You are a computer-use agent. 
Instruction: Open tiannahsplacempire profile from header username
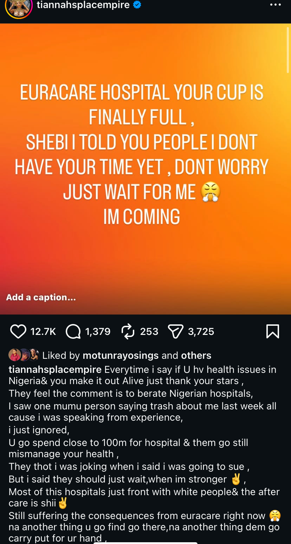(83, 5)
